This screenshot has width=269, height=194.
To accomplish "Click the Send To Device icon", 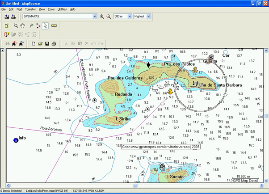I will (x=7, y=17).
